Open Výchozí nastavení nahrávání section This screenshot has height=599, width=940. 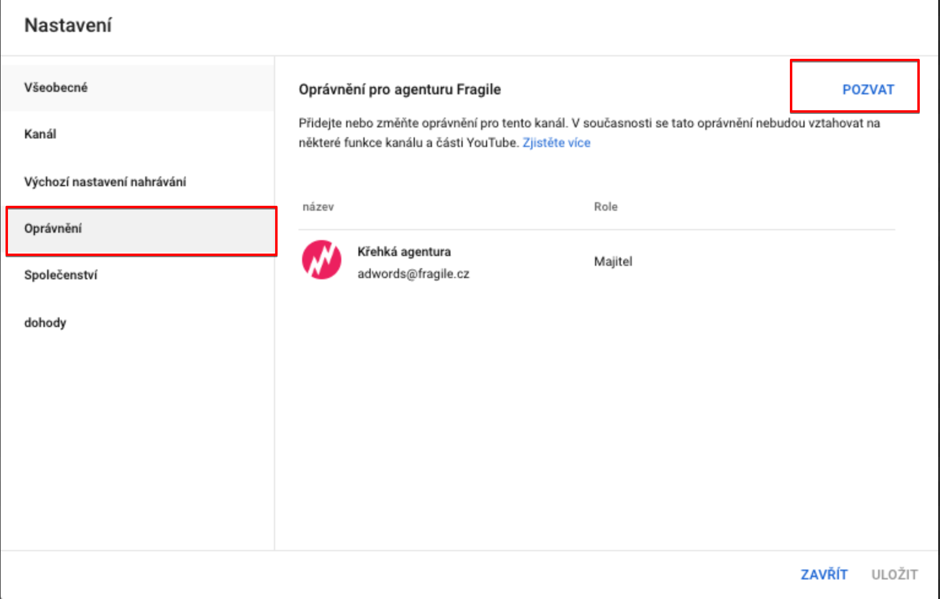(x=105, y=182)
